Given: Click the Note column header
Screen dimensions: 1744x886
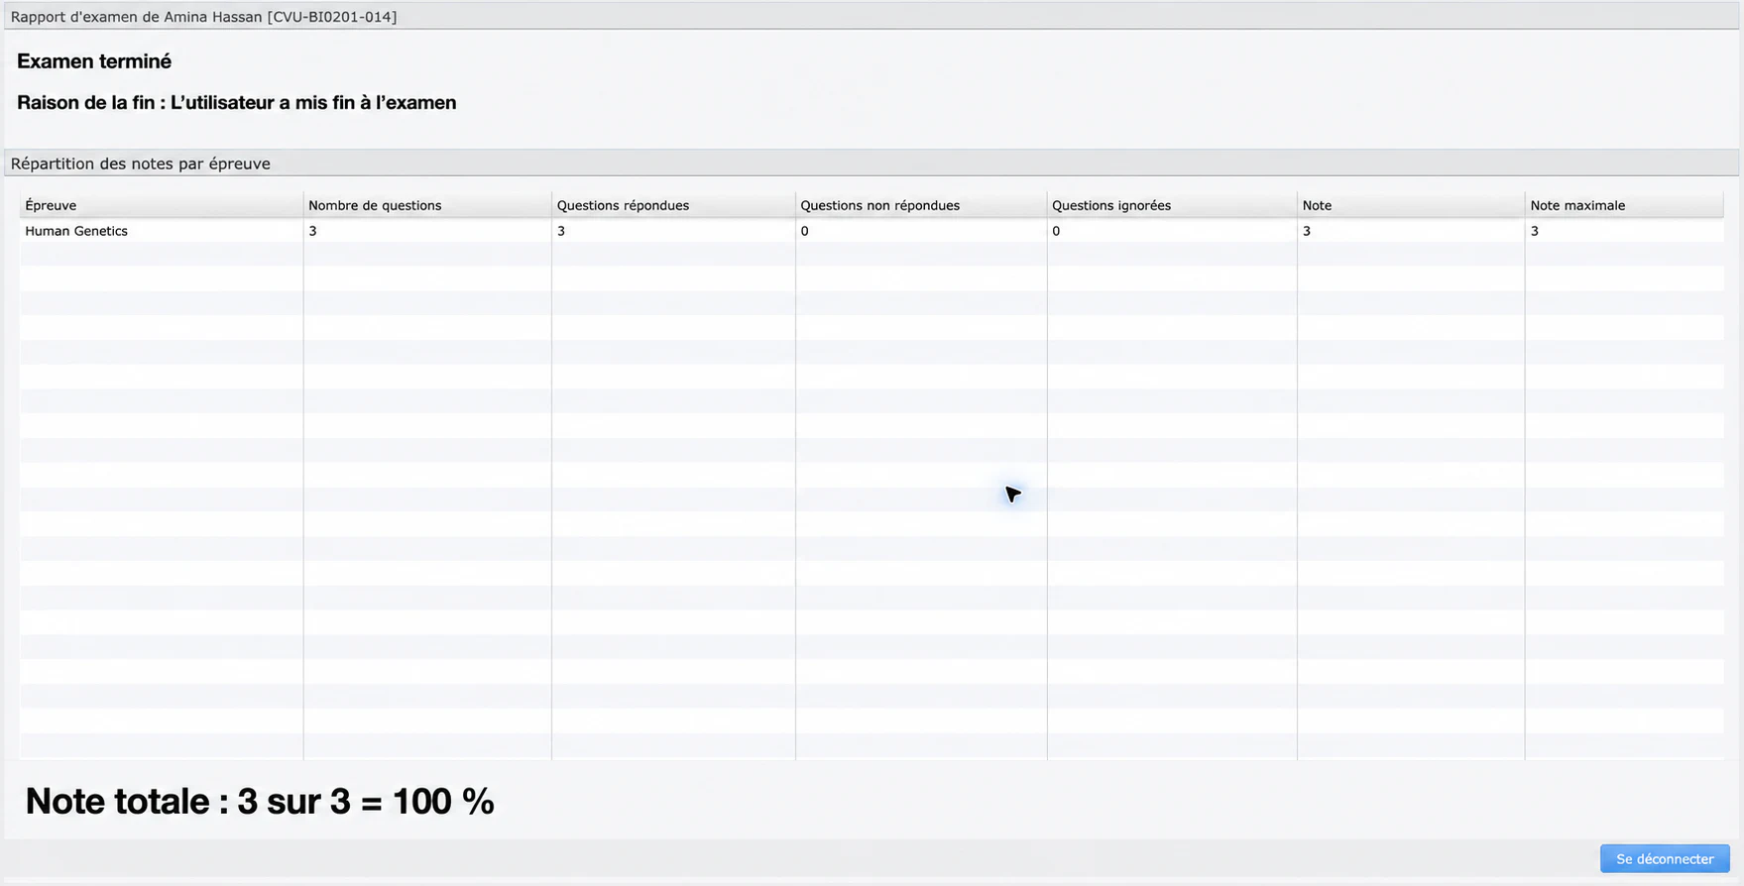Looking at the screenshot, I should [1411, 205].
